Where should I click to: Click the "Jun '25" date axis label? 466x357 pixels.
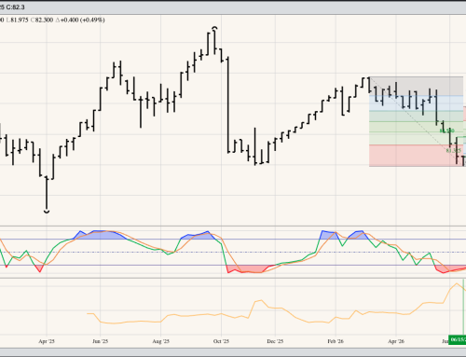click(x=101, y=341)
